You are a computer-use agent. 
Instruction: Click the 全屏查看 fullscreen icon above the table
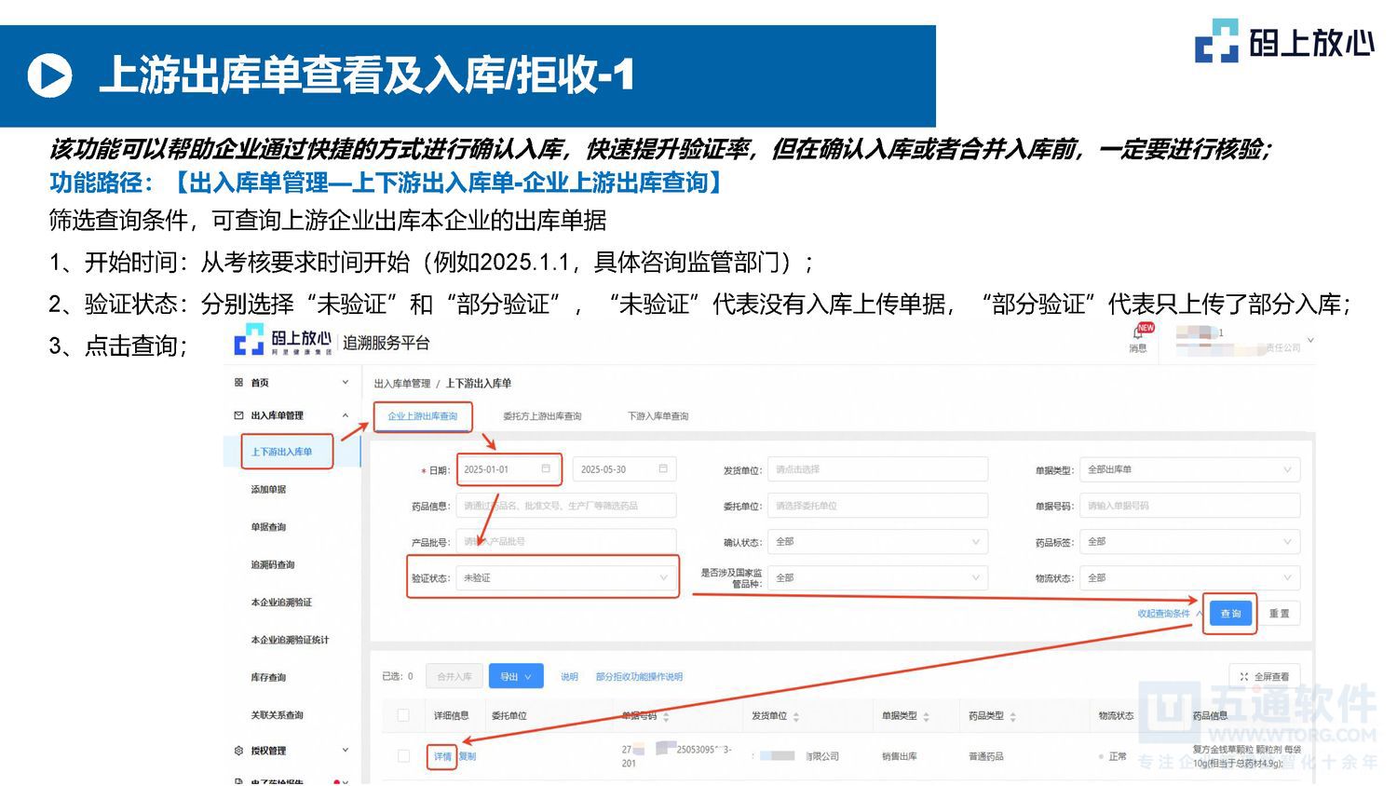tap(1242, 676)
